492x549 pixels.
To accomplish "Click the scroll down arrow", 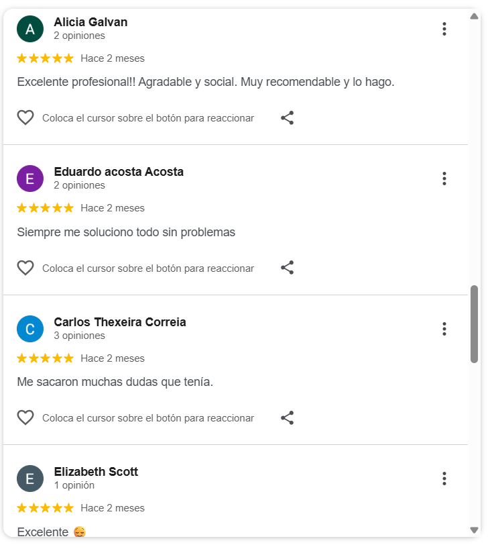I will pos(474,530).
